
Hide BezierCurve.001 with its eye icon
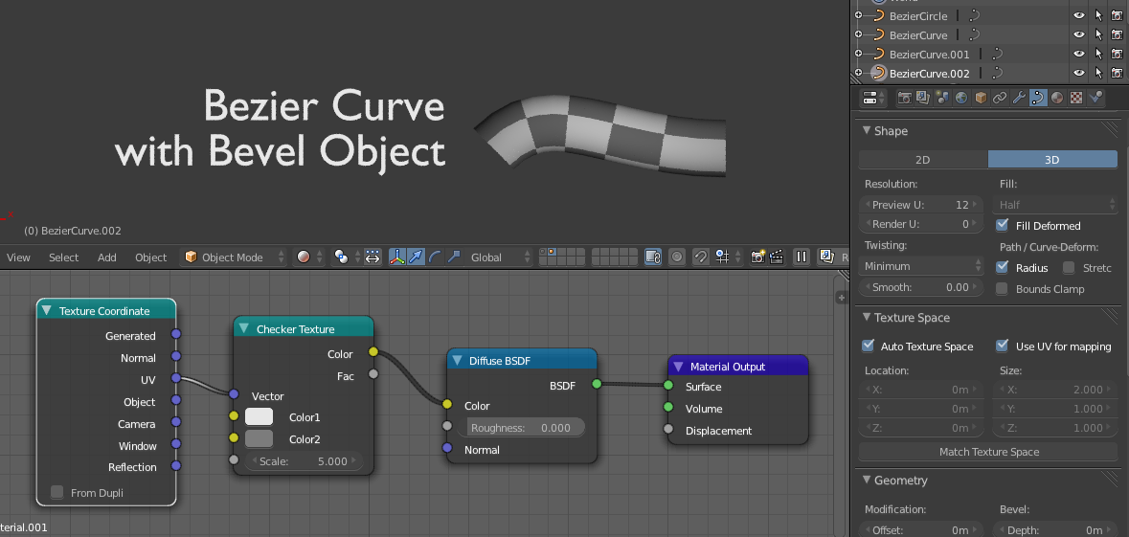tap(1078, 54)
